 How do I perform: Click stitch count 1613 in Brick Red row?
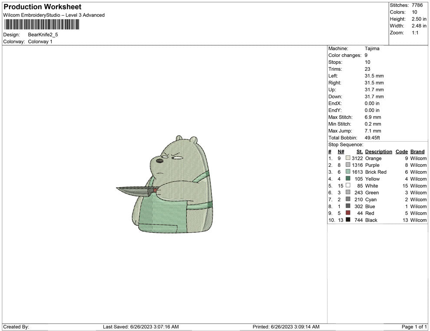click(357, 172)
